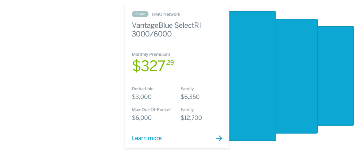Click the Deductible label
This screenshot has height=152, width=354.
(142, 88)
